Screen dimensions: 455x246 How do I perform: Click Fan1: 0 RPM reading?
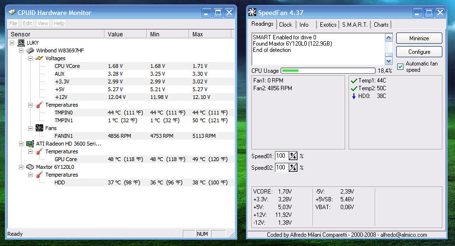pos(268,81)
